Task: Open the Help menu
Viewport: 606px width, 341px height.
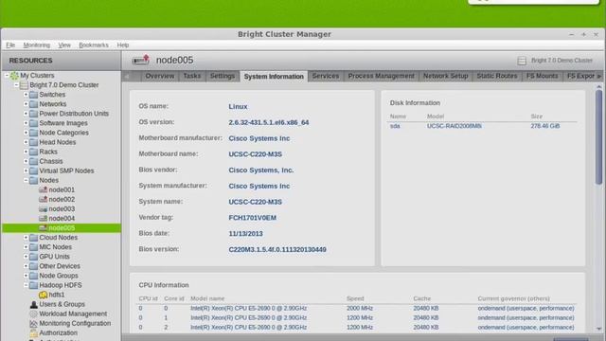Action: [123, 45]
